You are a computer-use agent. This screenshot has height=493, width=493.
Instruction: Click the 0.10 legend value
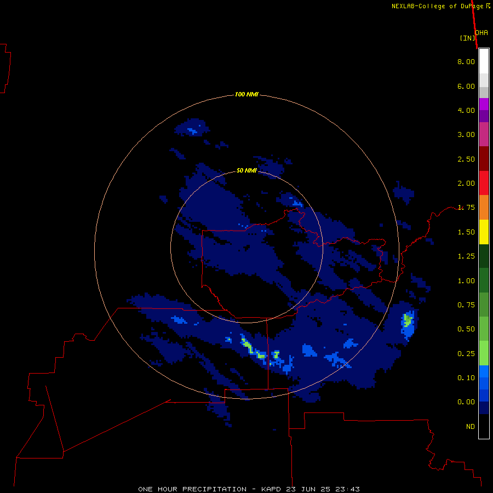(x=466, y=378)
